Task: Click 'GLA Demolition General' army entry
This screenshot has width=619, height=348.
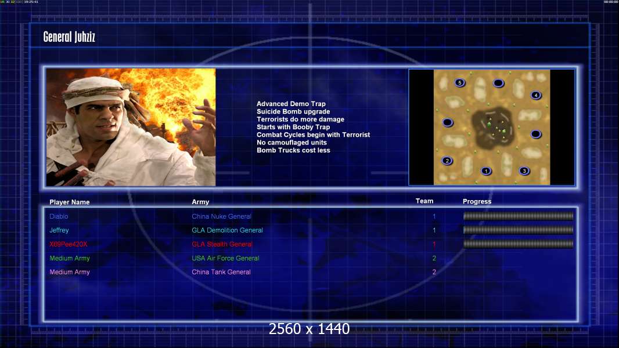Action: [228, 230]
